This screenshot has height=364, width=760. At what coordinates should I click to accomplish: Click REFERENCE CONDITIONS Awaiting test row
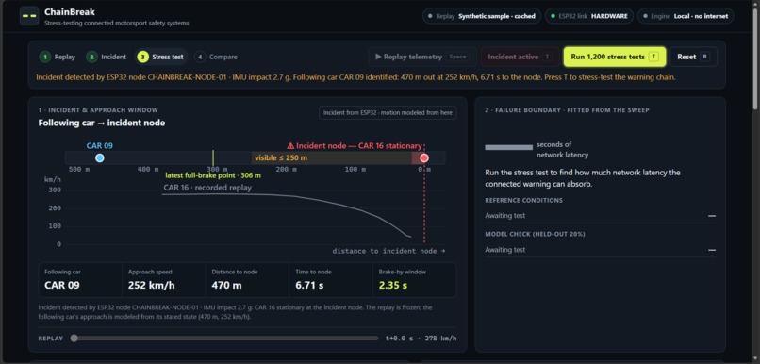(600, 216)
